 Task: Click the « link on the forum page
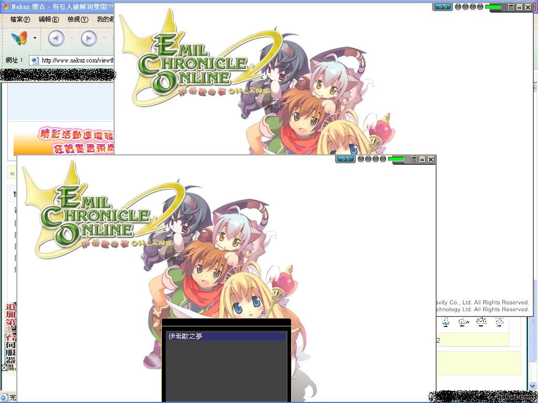pos(13,173)
